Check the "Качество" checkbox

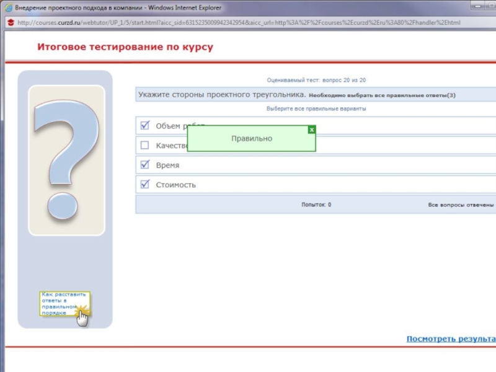[x=144, y=145]
